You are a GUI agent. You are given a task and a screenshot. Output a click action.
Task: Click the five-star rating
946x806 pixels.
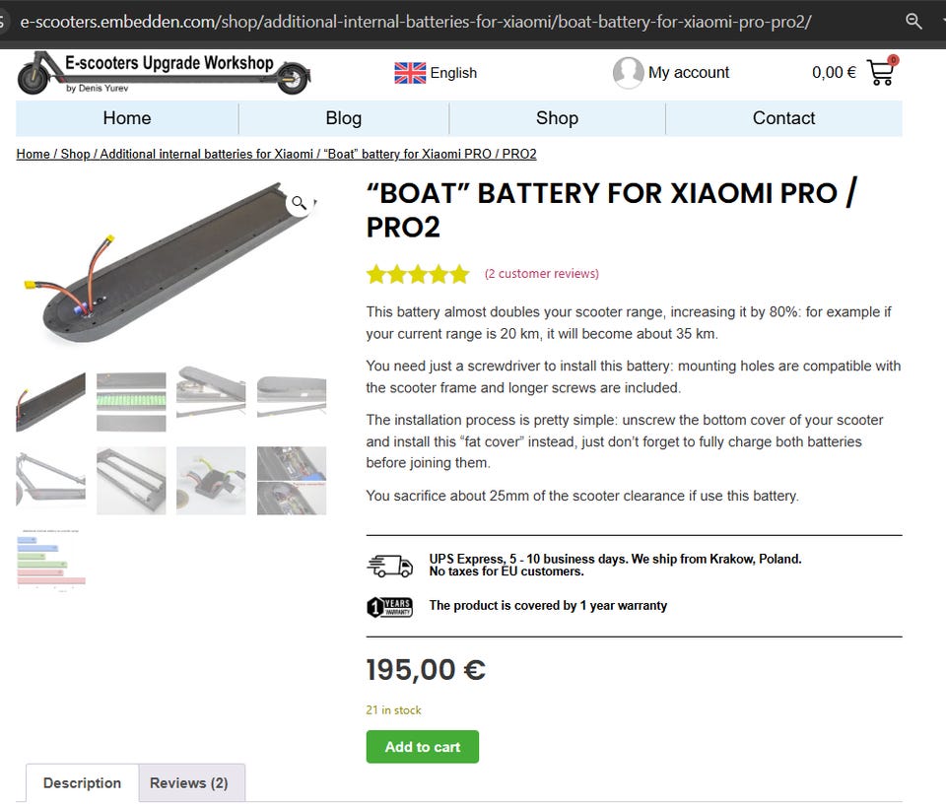pos(418,274)
